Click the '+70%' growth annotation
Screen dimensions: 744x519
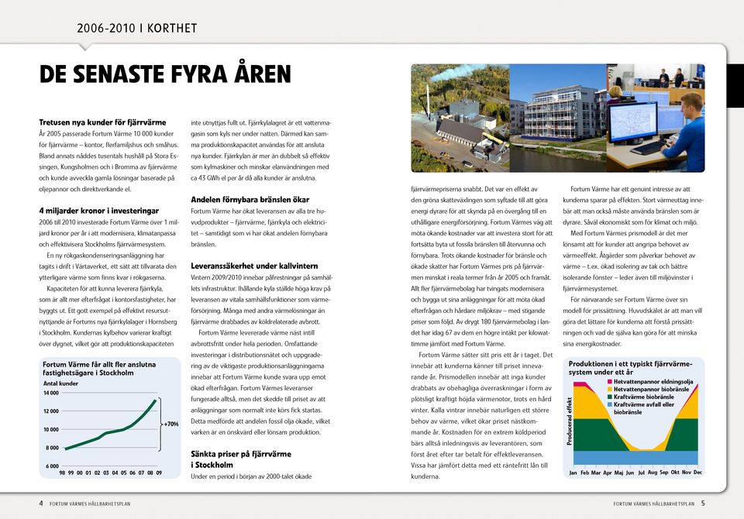171,424
